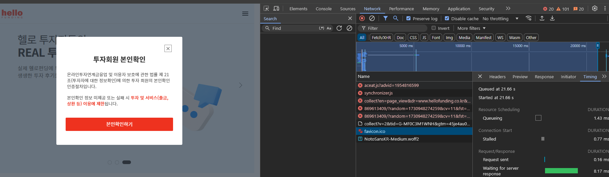The width and height of the screenshot is (609, 177).
Task: Uncheck Disable cache checkbox
Action: 447,19
